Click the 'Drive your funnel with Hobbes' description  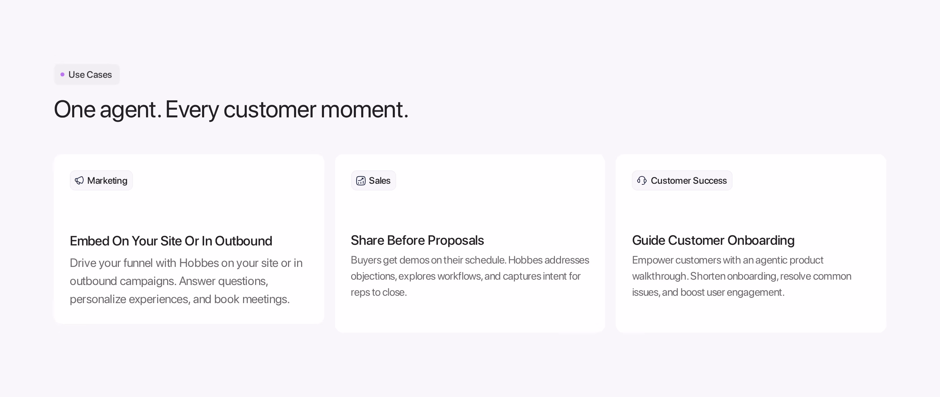pos(186,281)
